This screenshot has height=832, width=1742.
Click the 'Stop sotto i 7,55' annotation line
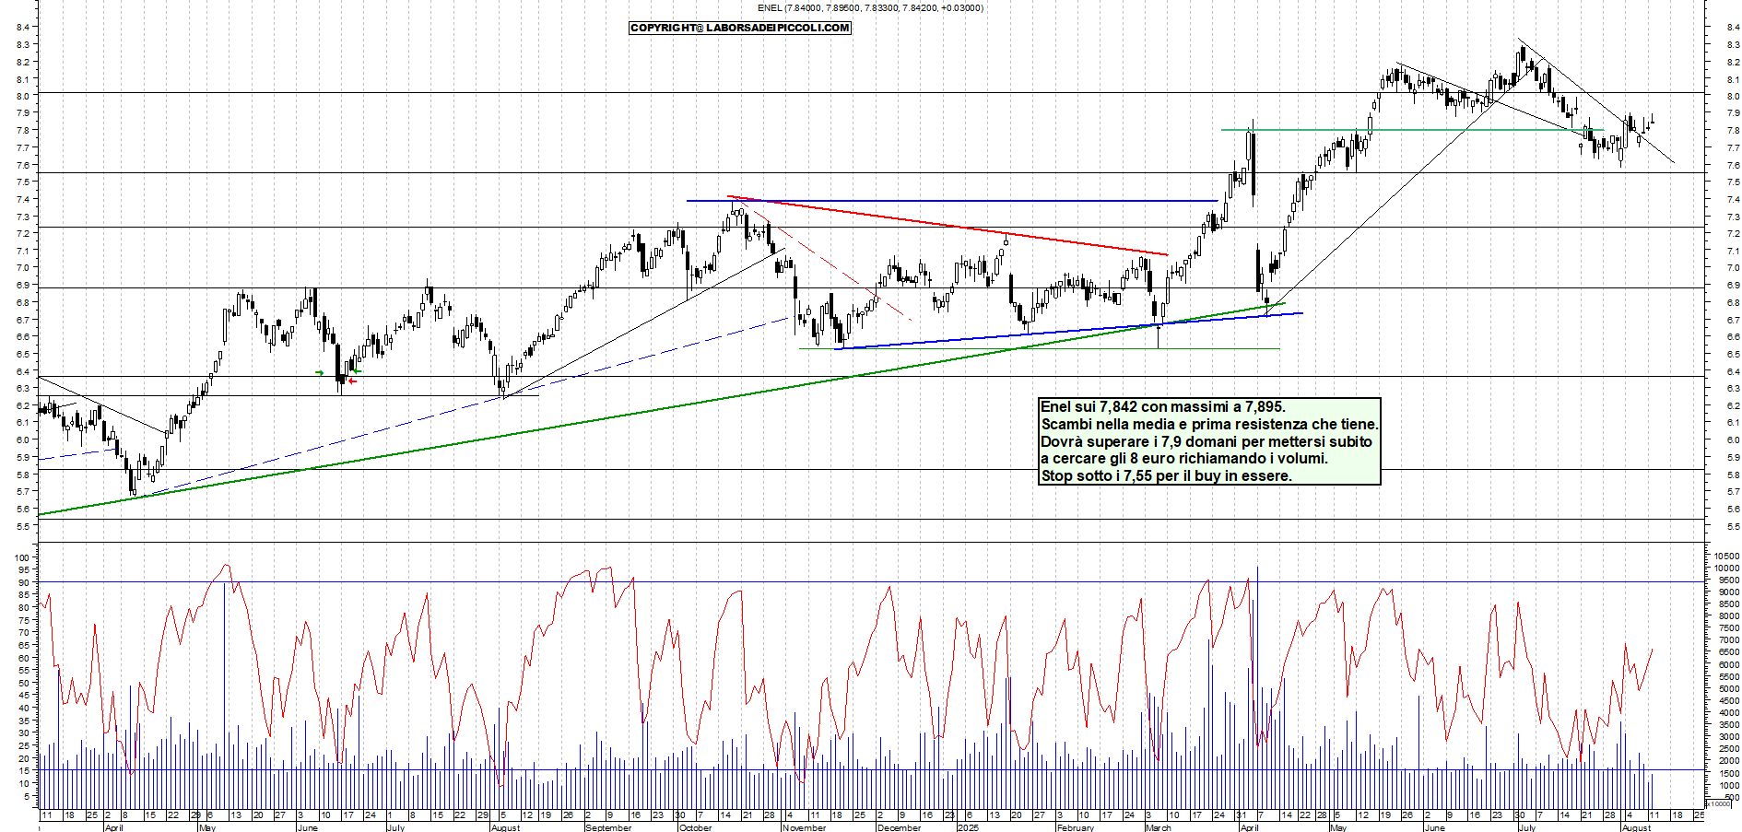1166,476
